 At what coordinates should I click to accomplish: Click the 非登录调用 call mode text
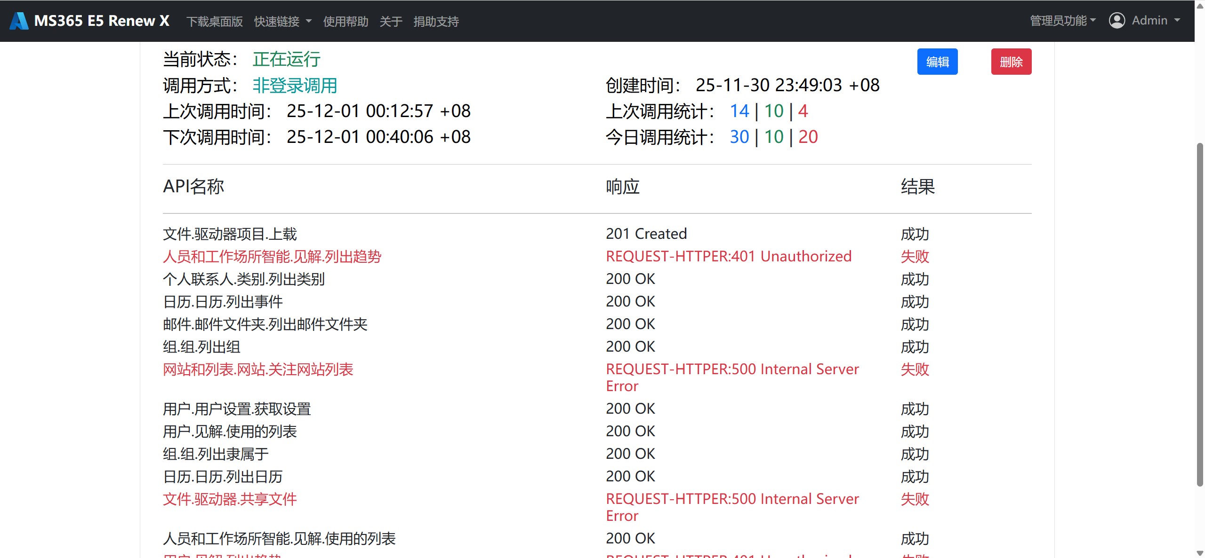click(x=295, y=86)
